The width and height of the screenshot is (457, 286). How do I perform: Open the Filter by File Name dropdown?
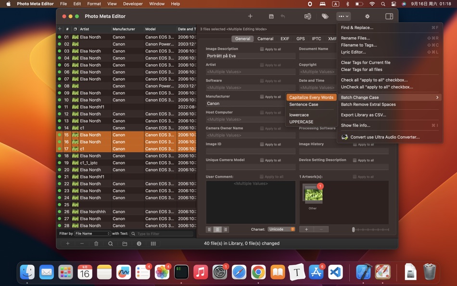coord(92,234)
